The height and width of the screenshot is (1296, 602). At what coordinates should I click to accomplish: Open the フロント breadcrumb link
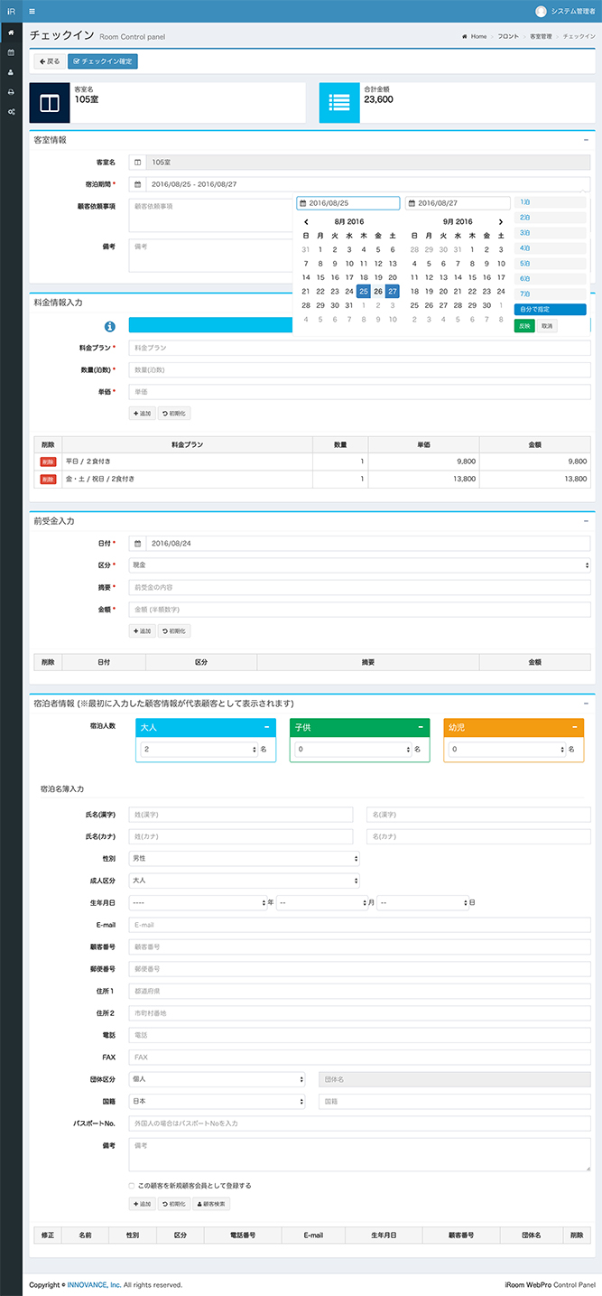pyautogui.click(x=508, y=36)
